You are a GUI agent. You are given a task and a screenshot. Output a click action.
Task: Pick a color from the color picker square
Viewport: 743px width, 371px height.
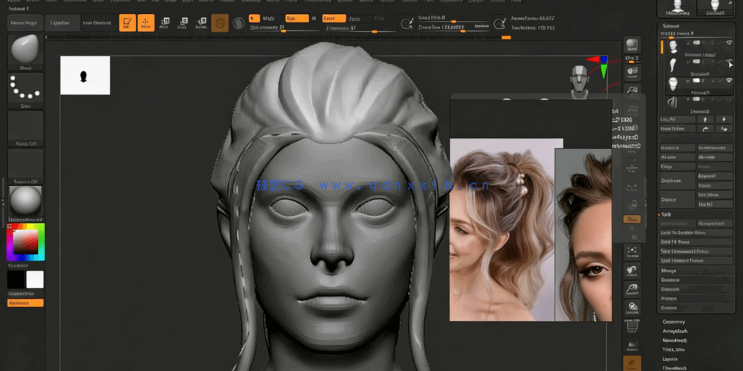(27, 242)
